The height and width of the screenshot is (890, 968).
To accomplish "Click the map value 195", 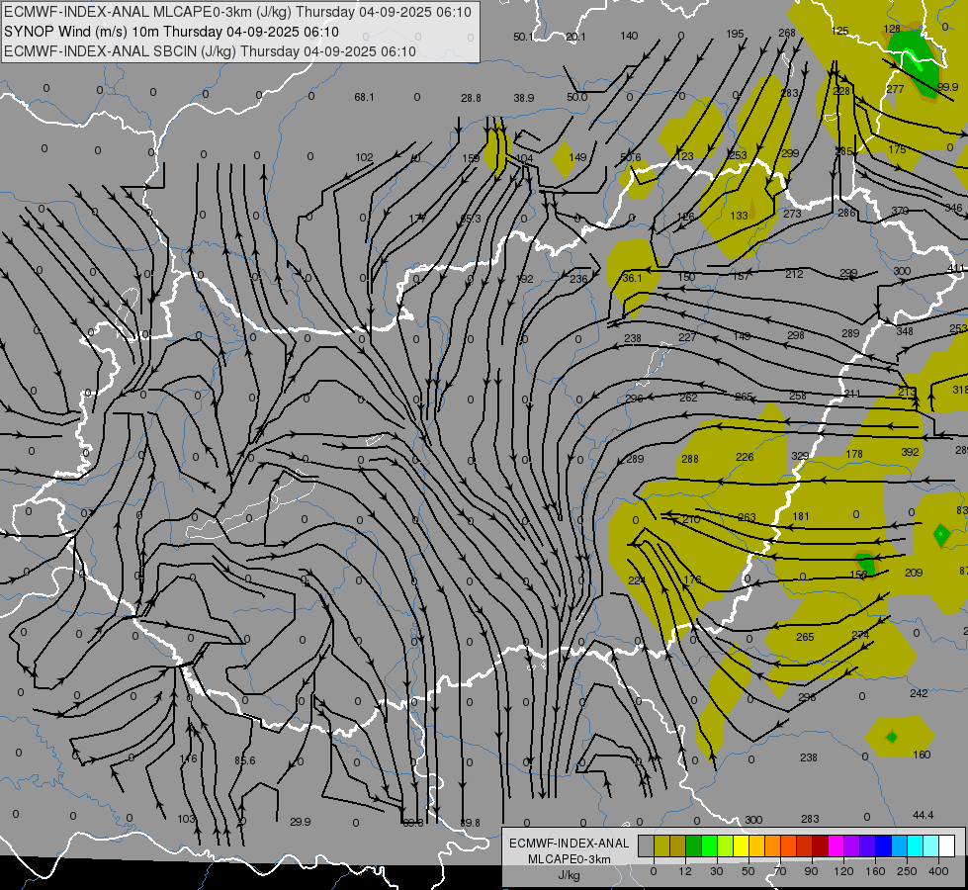I will pyautogui.click(x=735, y=34).
